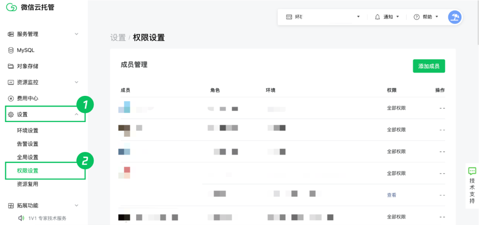This screenshot has height=225, width=479.
Task: Click the 环境 column header
Action: [271, 90]
